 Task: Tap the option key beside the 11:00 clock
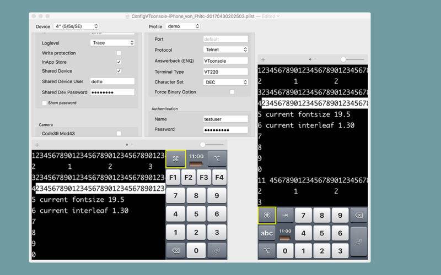217,159
